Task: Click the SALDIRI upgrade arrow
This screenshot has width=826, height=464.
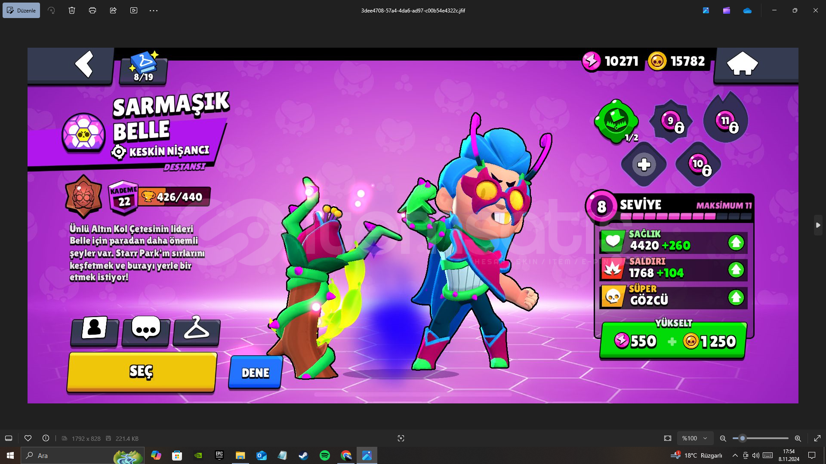Action: tap(736, 270)
